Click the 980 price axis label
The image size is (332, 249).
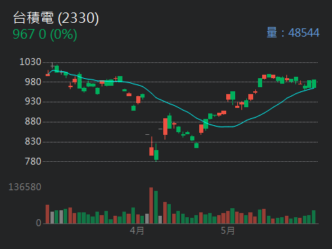[33, 82]
